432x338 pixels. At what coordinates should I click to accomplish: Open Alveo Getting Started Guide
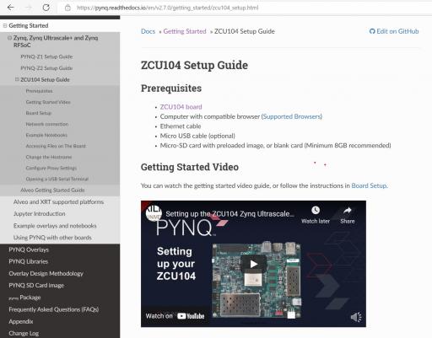pyautogui.click(x=52, y=190)
